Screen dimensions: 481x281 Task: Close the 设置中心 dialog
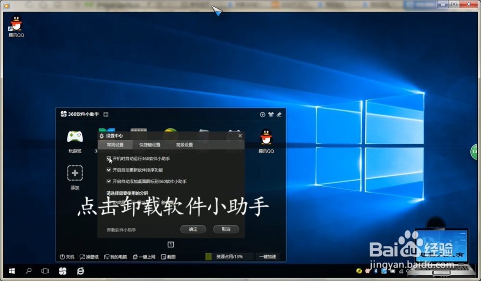coord(240,135)
